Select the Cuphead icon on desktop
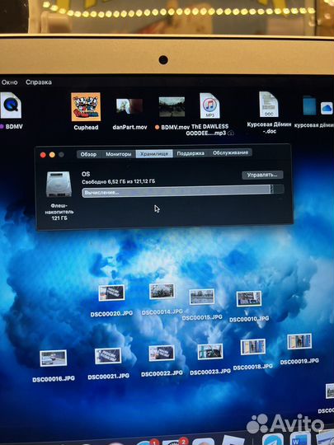The height and width of the screenshot is (445, 334). (86, 107)
